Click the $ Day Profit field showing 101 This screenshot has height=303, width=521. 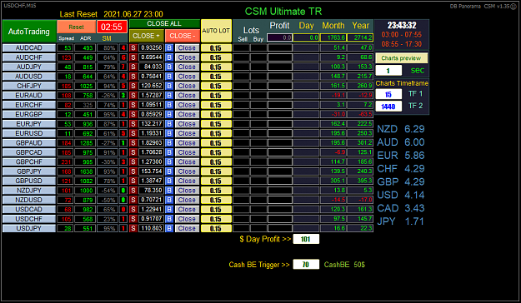(x=306, y=239)
